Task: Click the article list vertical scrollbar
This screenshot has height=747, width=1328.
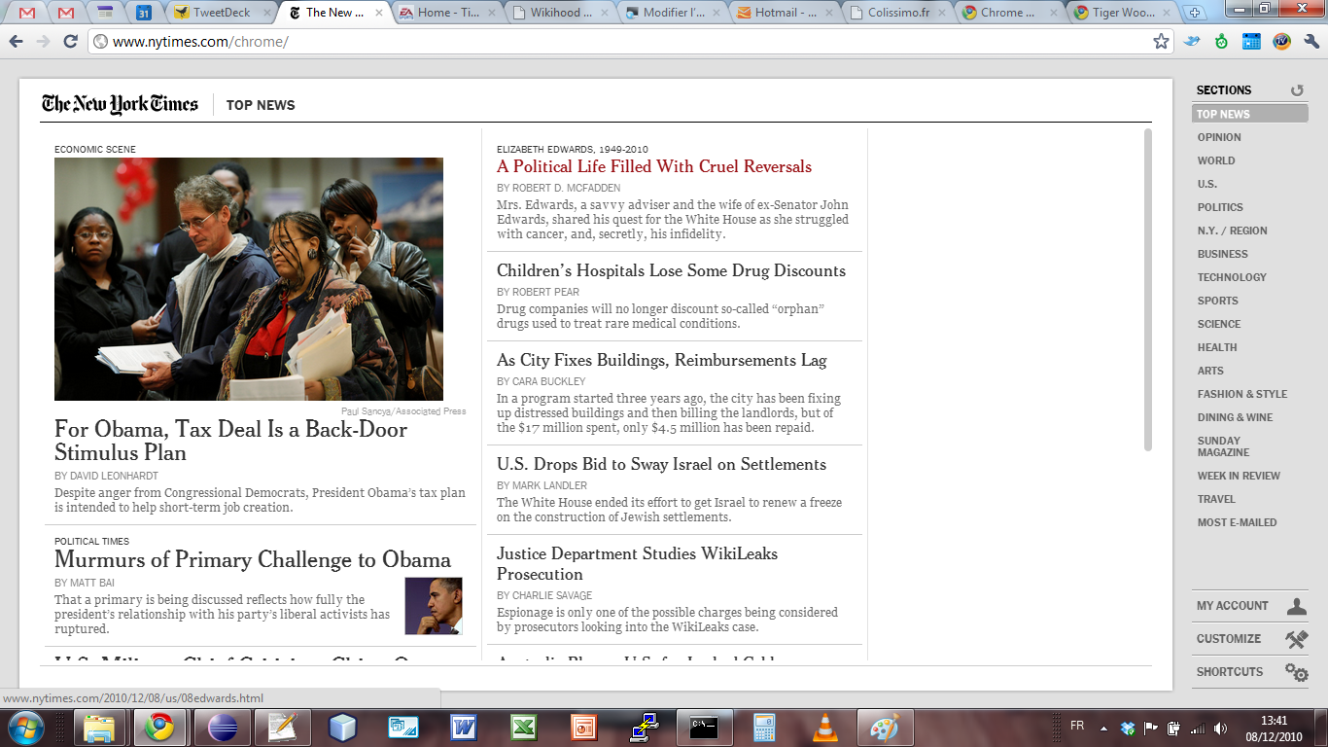Action: [x=1148, y=290]
